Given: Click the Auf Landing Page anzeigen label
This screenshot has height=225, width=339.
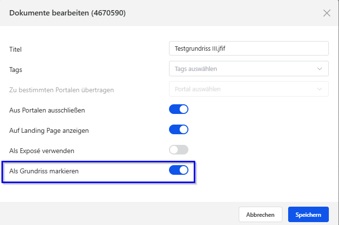Looking at the screenshot, I should [x=49, y=130].
